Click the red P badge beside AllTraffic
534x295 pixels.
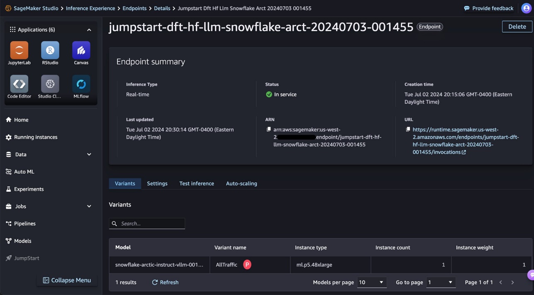pyautogui.click(x=247, y=265)
